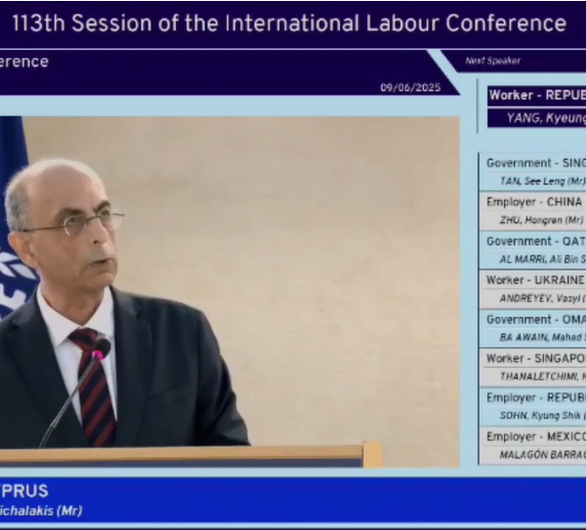Click the speaker name ending 'ichalakis (Mr)'
Screen dimensions: 586x530
pyautogui.click(x=41, y=510)
